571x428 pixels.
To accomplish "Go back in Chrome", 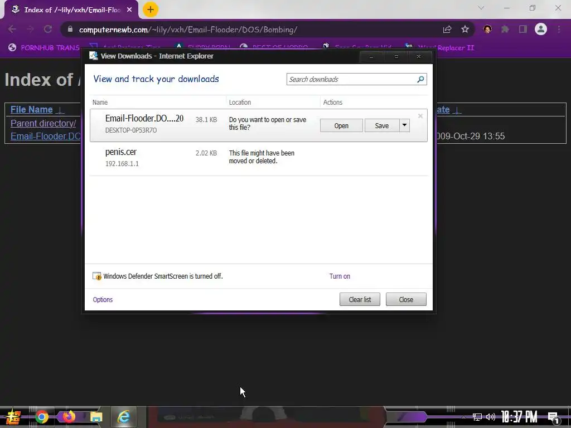I will 12,29.
